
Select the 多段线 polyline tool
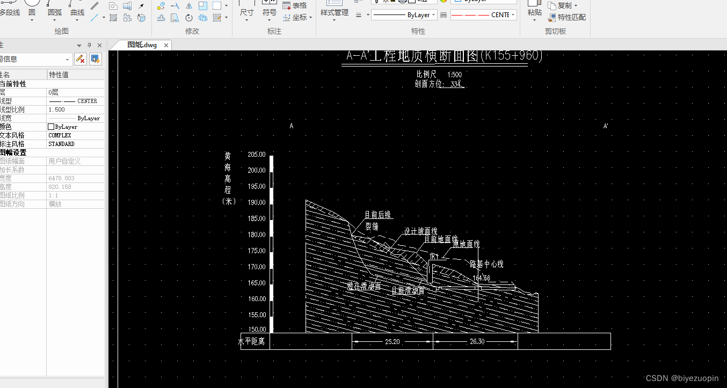click(10, 9)
